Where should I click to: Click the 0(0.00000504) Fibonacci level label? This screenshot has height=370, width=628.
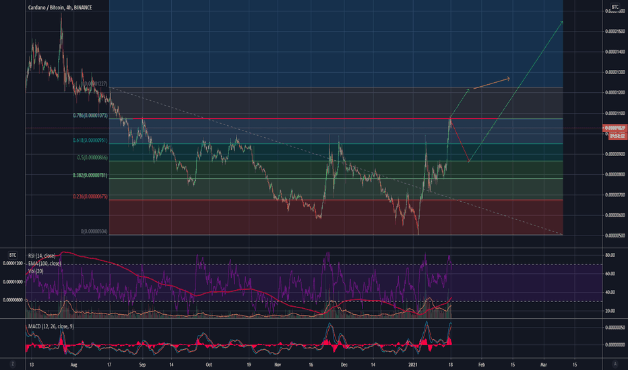pos(94,231)
